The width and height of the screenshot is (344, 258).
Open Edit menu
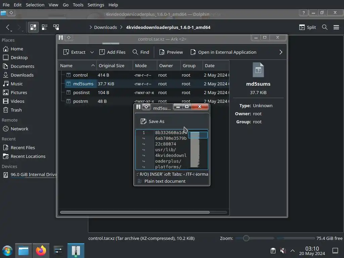click(17, 5)
